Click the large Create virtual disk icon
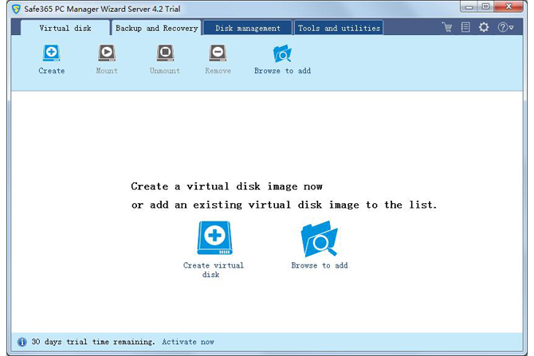This screenshot has height=356, width=534. tap(214, 238)
